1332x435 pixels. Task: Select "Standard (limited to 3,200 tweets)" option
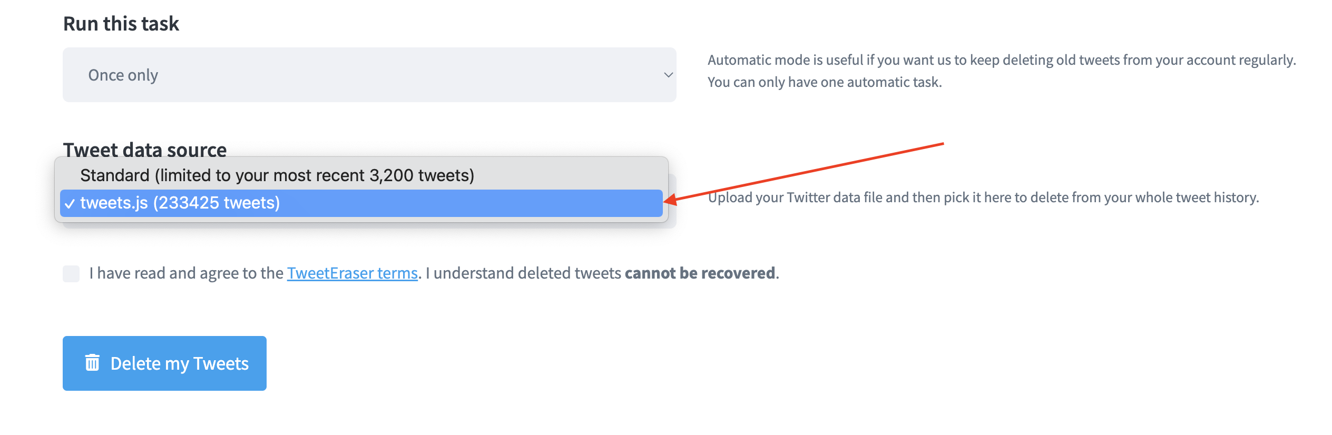[277, 175]
